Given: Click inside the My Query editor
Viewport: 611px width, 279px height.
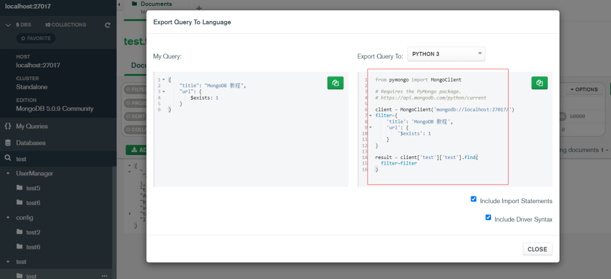Looking at the screenshot, I should (249, 147).
